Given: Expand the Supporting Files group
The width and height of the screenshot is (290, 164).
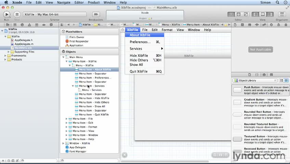Looking at the screenshot, I should pyautogui.click(x=9, y=52).
